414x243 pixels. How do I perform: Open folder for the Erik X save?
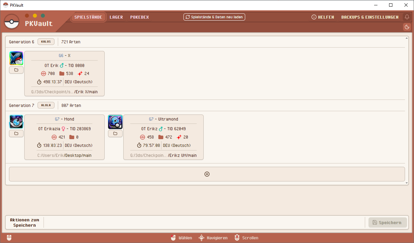tap(16, 70)
